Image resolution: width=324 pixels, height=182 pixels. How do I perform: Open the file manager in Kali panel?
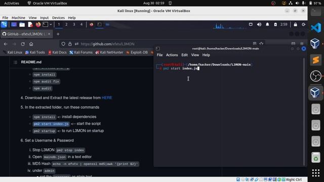click(22, 25)
